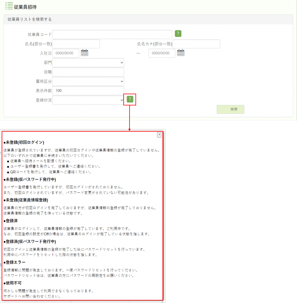Focus the 氏名(部分一致) input field
This screenshot has width=297, height=303.
click(x=76, y=44)
